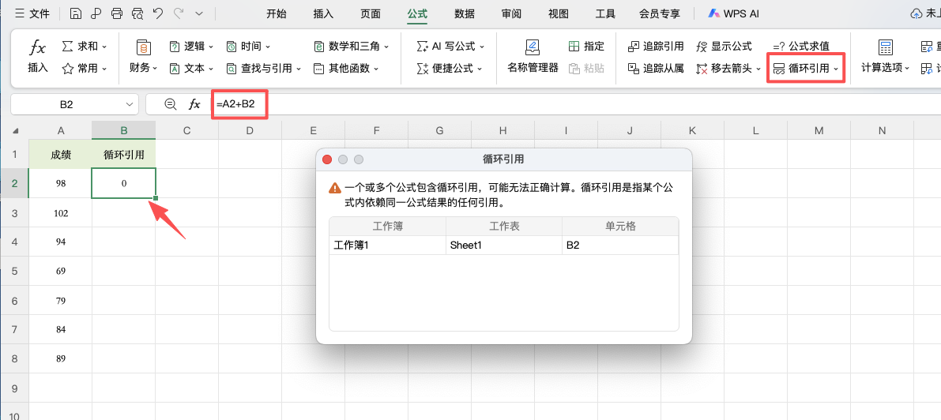Click AI 写公式 button
The width and height of the screenshot is (941, 420).
[x=450, y=47]
